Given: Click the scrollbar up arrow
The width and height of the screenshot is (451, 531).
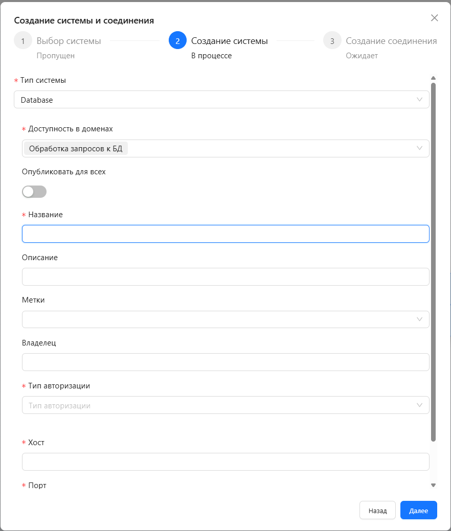Looking at the screenshot, I should point(433,78).
